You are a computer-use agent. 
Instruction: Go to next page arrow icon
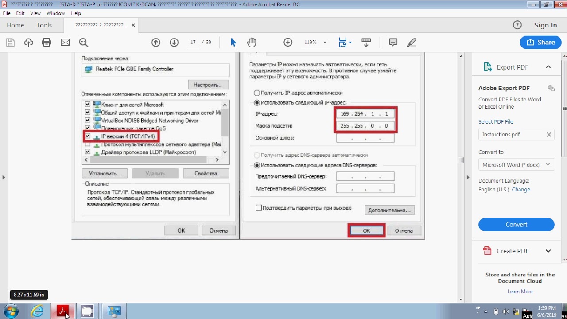click(174, 43)
